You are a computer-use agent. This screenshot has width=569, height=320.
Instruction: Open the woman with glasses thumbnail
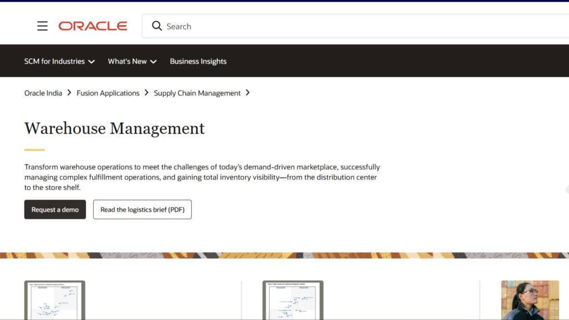[530, 300]
